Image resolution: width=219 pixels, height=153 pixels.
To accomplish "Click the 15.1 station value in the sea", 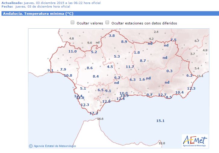I will [x=160, y=121].
